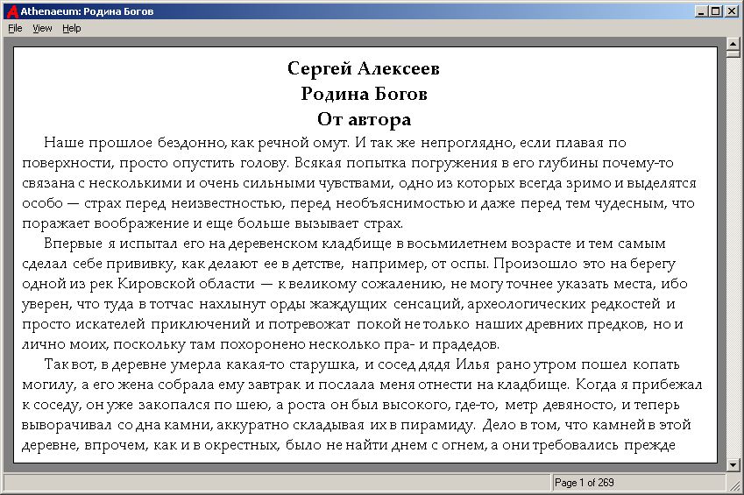Click the window resize grip in status bar
744x495 pixels.
pyautogui.click(x=733, y=484)
